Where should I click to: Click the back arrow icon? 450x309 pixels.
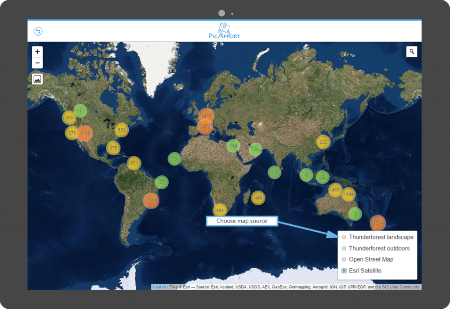[38, 31]
